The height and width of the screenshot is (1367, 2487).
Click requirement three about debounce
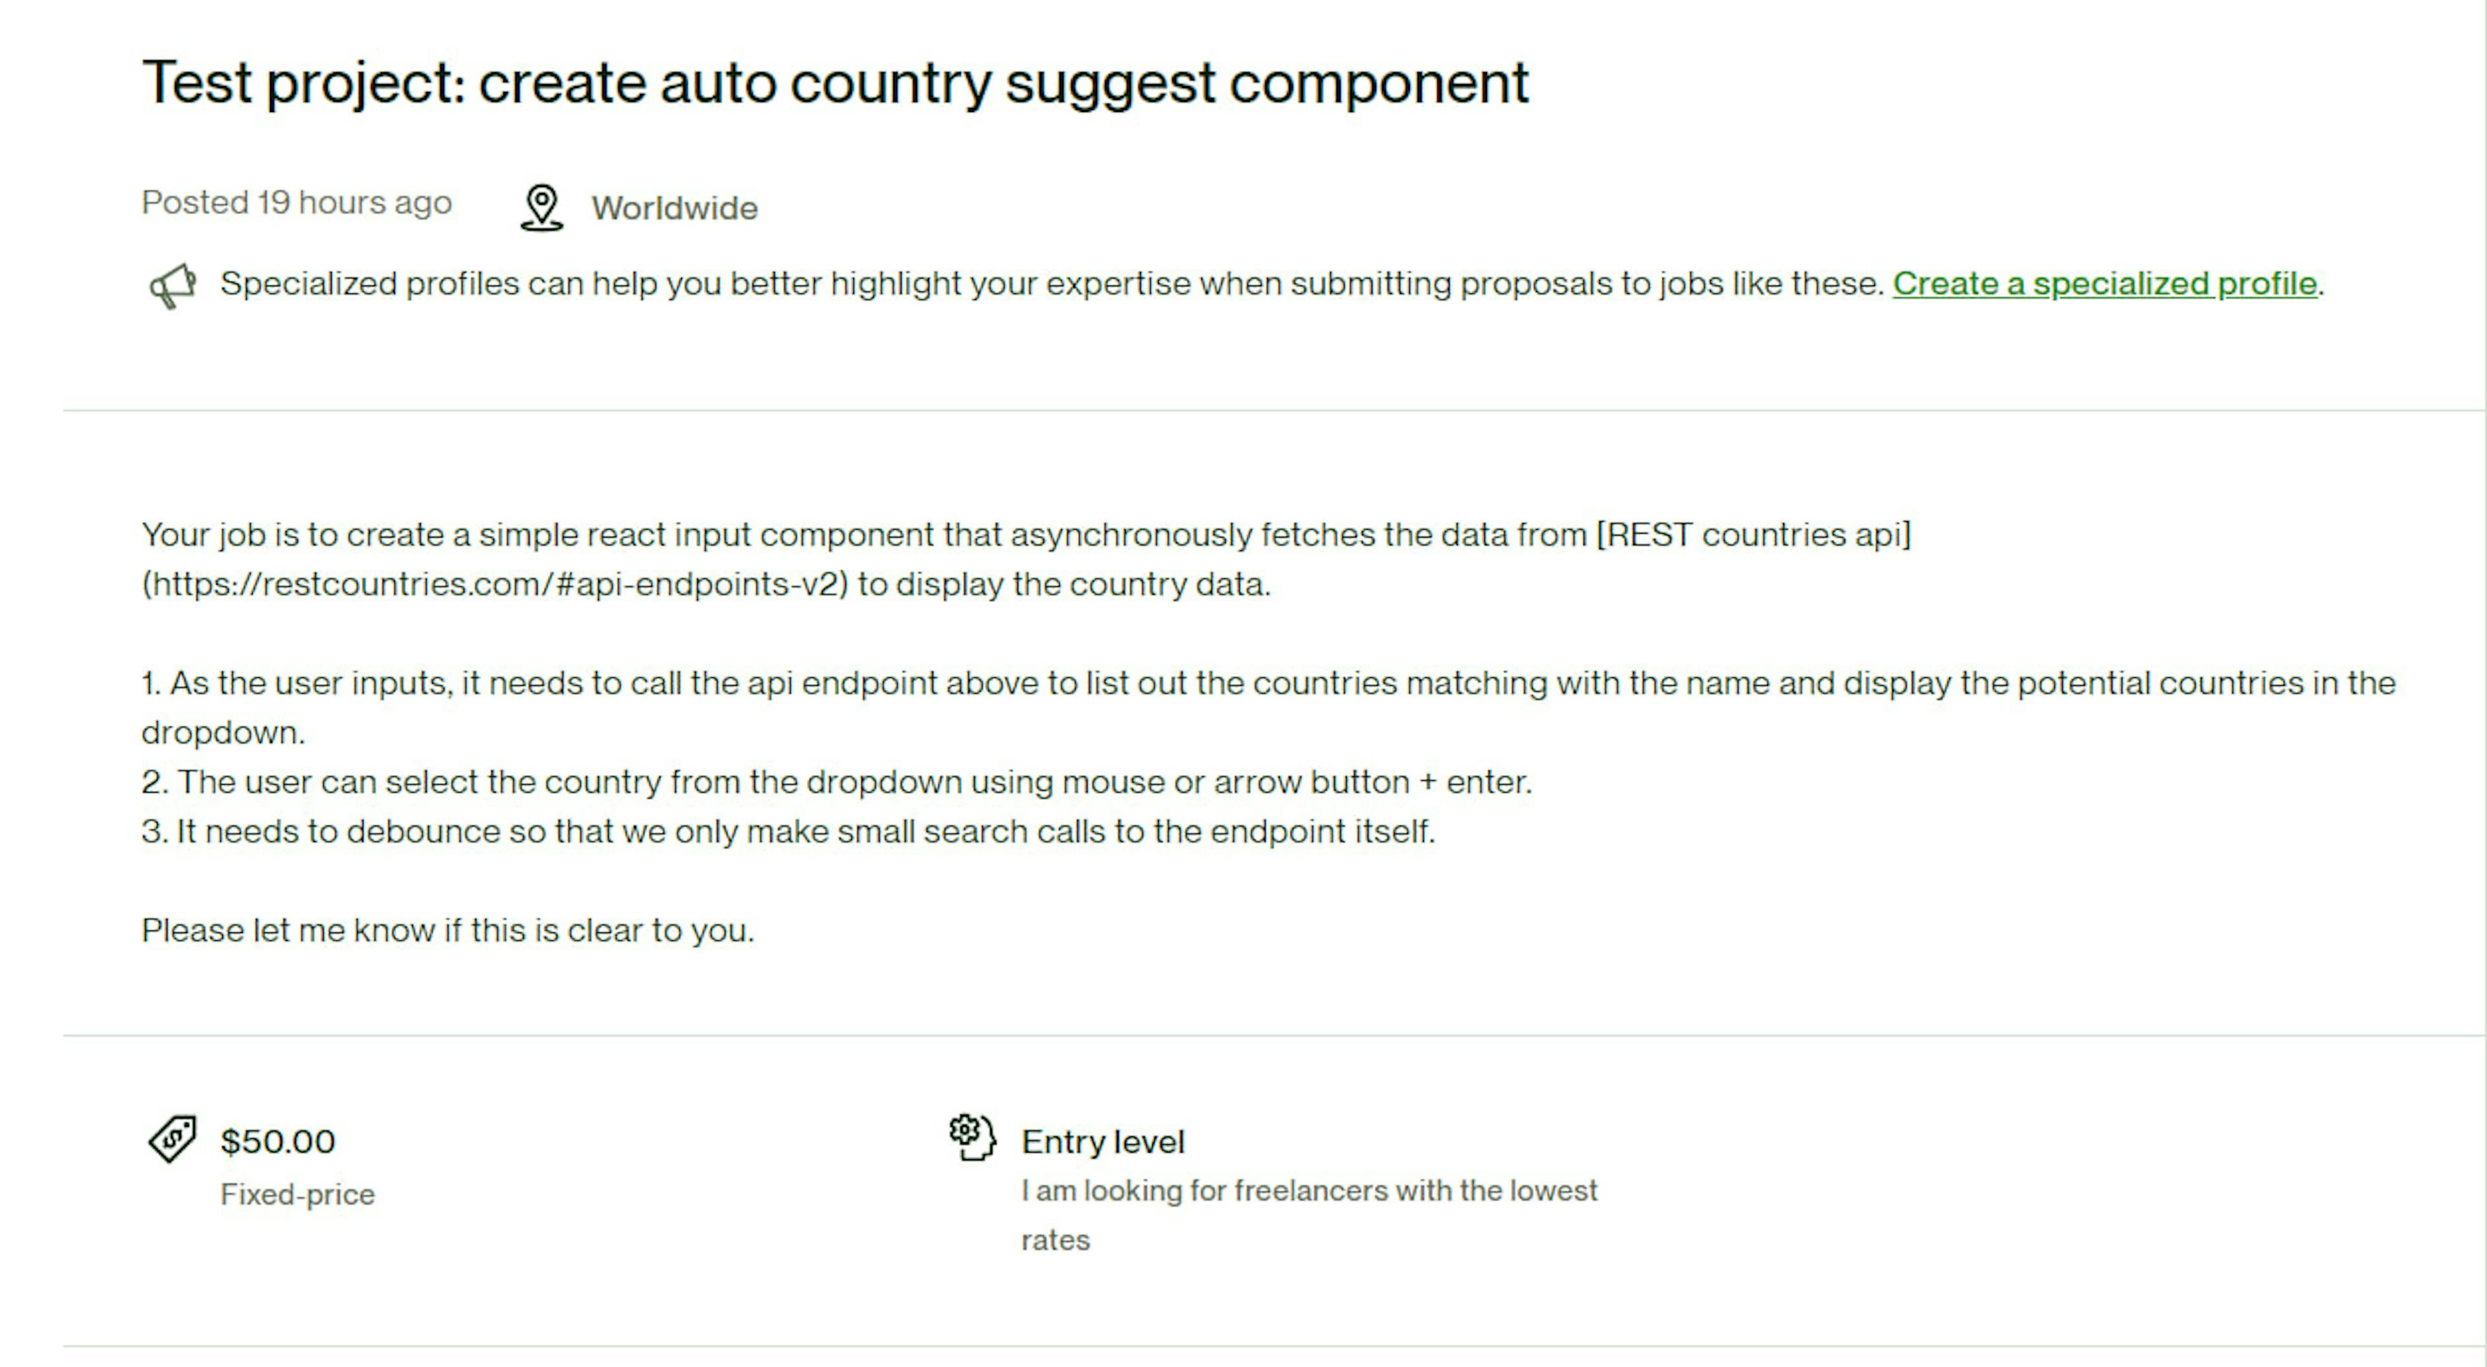tap(789, 831)
